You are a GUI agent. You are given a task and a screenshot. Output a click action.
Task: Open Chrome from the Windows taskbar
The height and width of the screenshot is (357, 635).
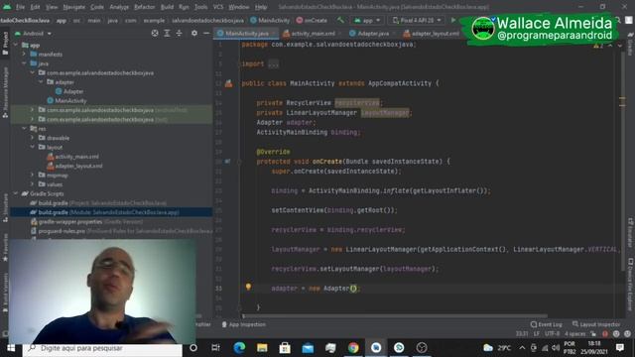[353, 348]
